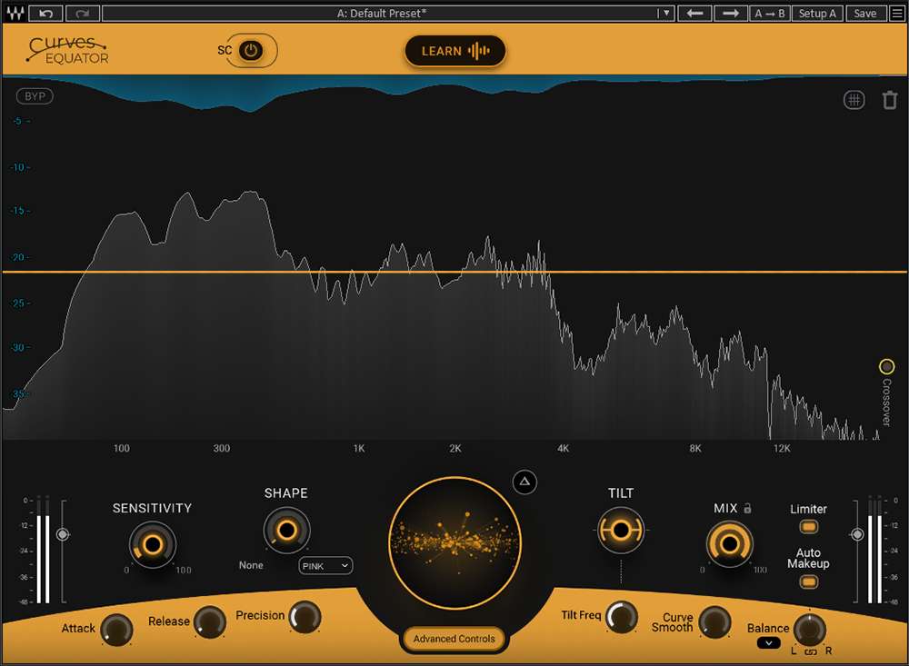
Task: Expand the Balance mode dropdown
Action: (767, 643)
